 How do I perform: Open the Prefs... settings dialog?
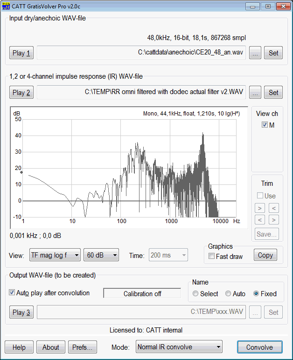pyautogui.click(x=83, y=347)
